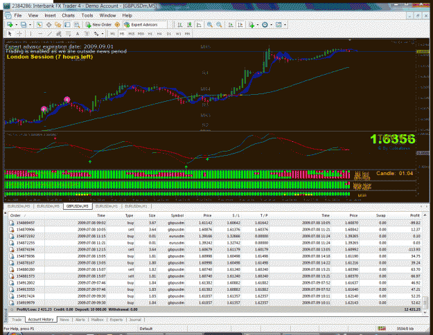
Task: Click the application icon left of File menu
Action: pos(8,15)
